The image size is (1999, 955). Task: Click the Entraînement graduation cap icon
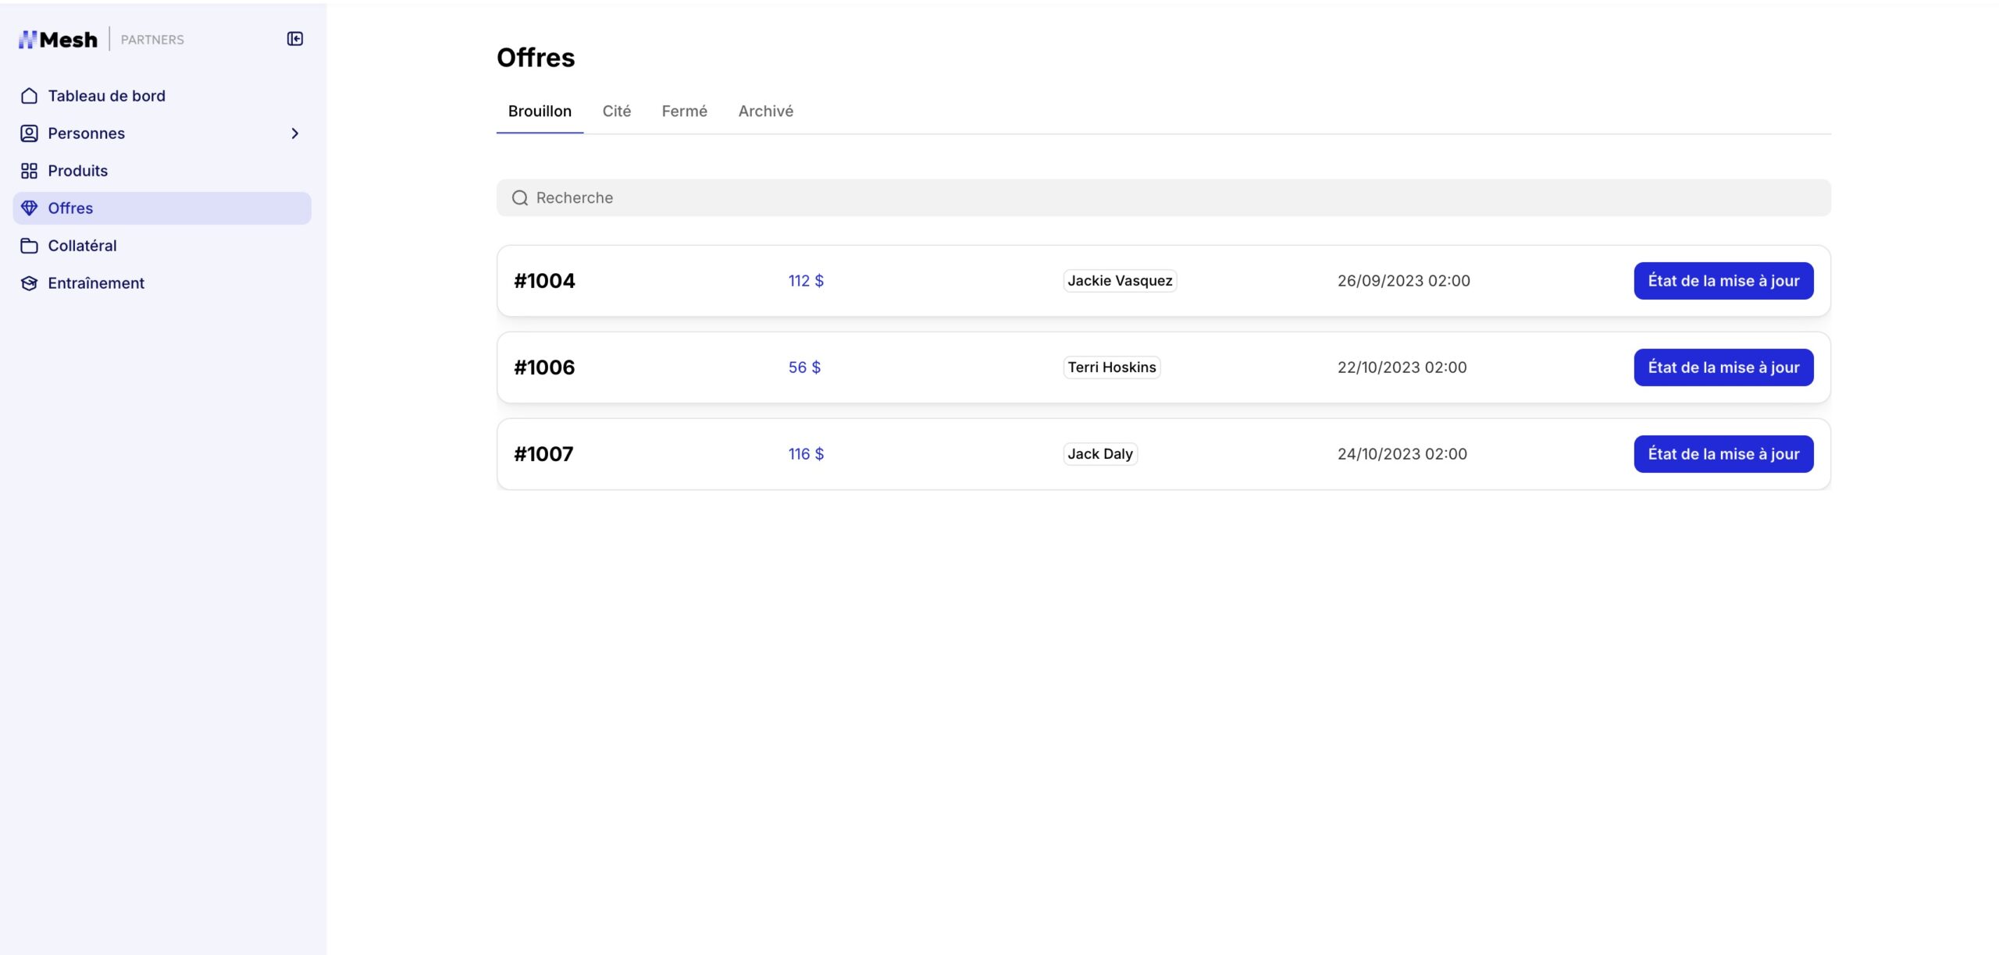point(29,283)
